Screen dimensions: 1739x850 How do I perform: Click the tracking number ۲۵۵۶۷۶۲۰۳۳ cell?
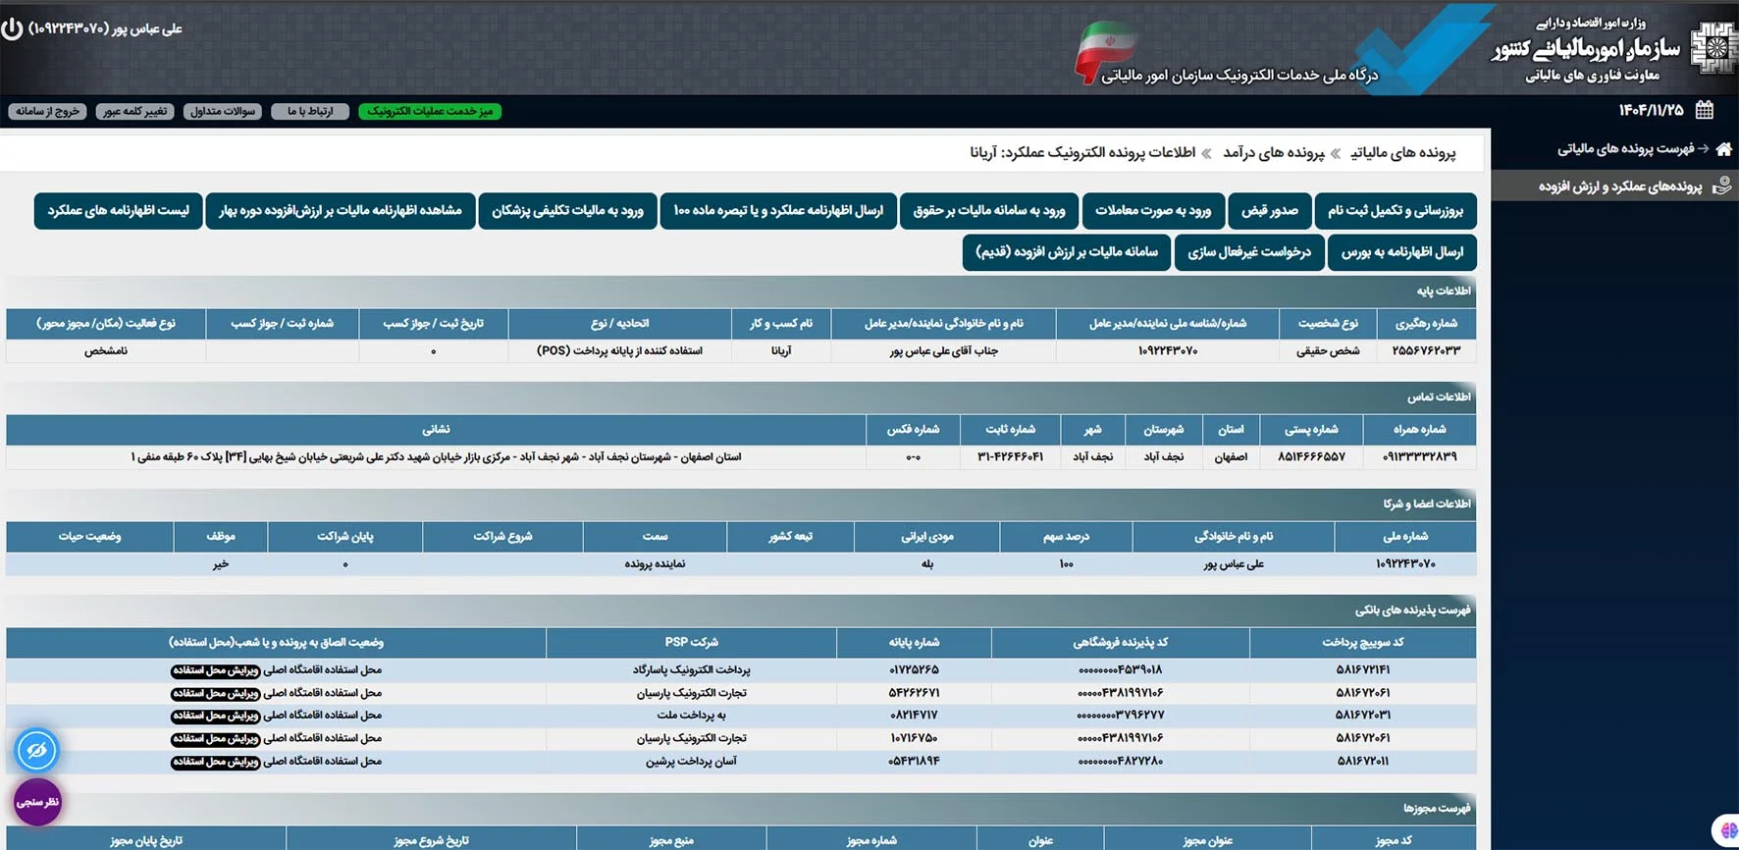pos(1426,350)
